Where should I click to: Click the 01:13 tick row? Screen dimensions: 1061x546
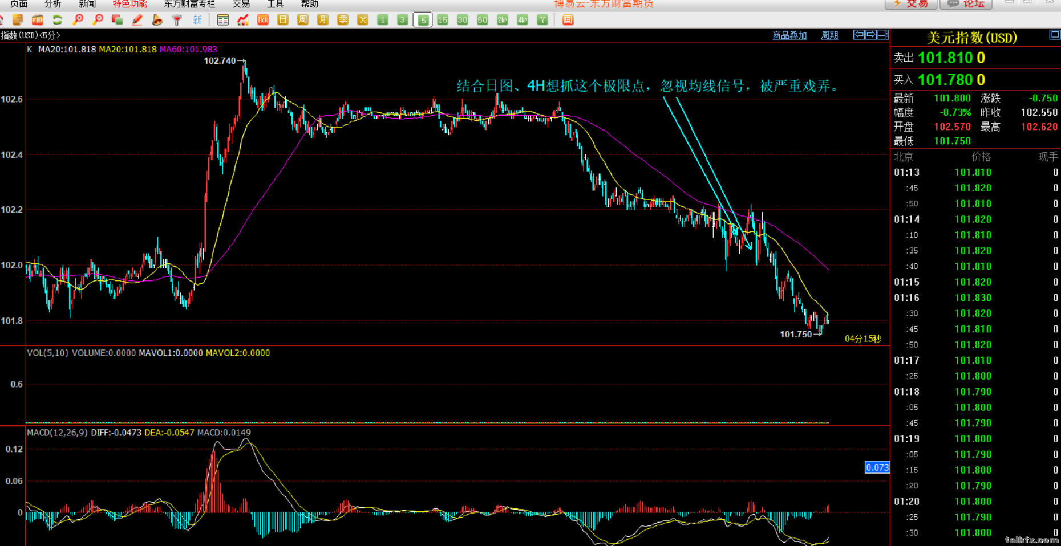[x=975, y=172]
